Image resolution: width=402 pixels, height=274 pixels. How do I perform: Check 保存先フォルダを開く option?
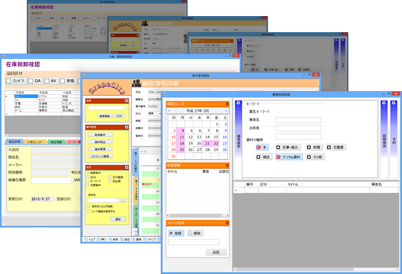(x=101, y=206)
